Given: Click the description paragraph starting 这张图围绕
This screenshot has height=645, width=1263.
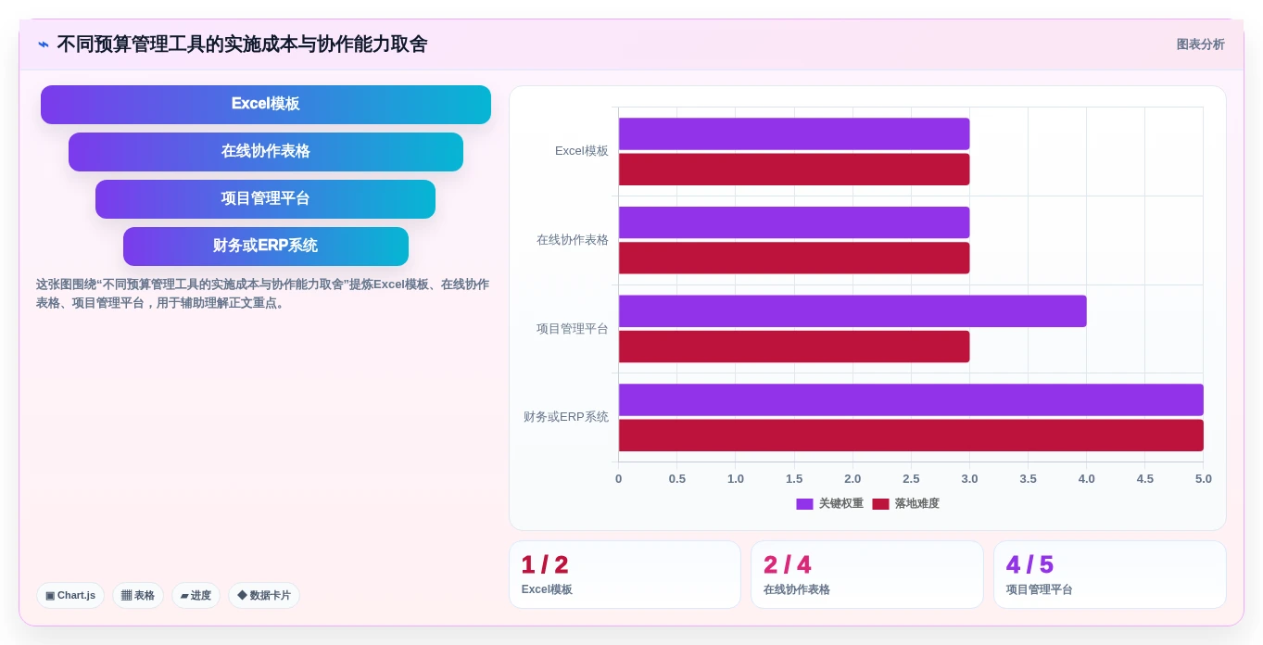Looking at the screenshot, I should pos(263,294).
